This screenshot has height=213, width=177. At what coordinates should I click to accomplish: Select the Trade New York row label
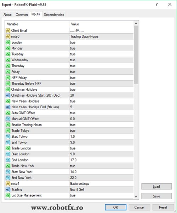23,166
